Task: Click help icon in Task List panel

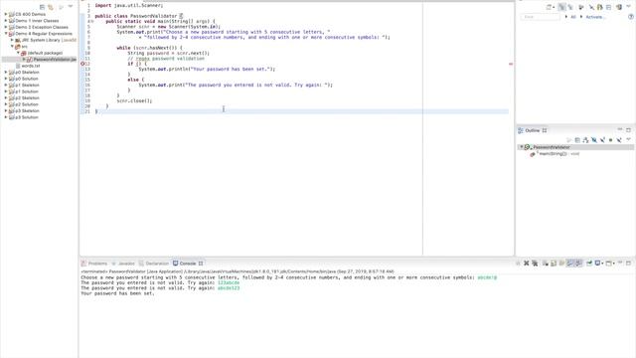Action: tap(631, 17)
